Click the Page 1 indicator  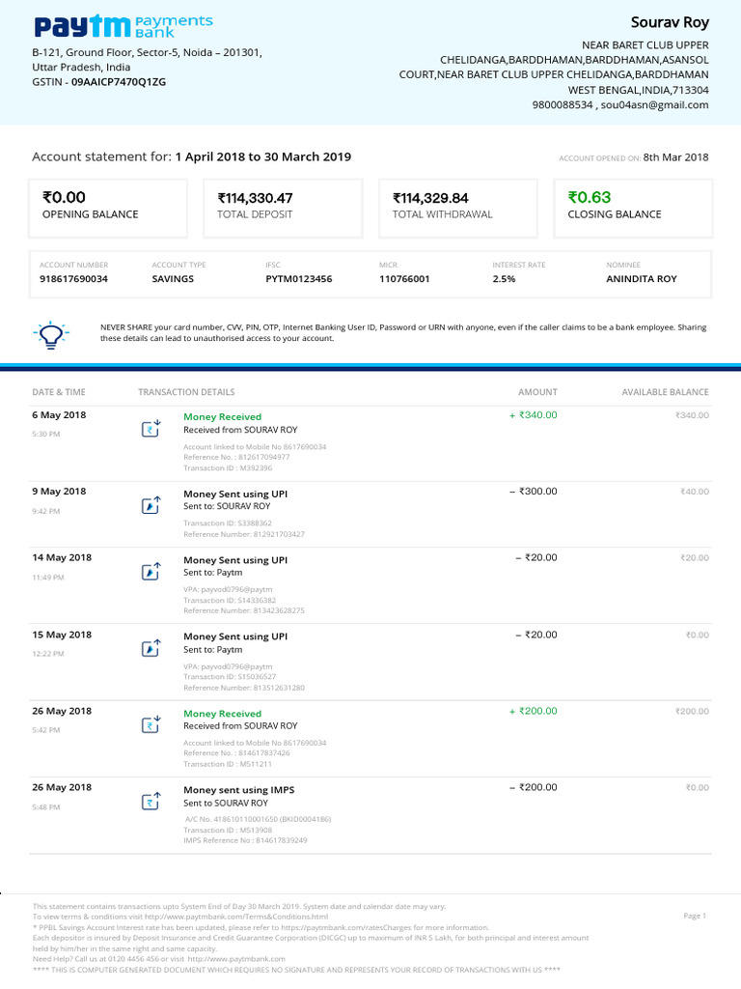coord(695,916)
